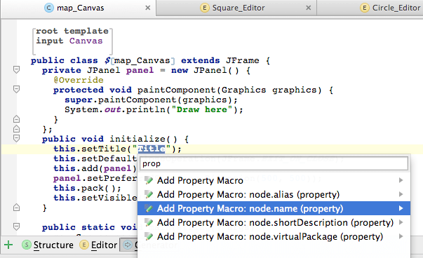Expand the Add Property Macro submenu arrow
The image size is (423, 258).
coord(401,180)
